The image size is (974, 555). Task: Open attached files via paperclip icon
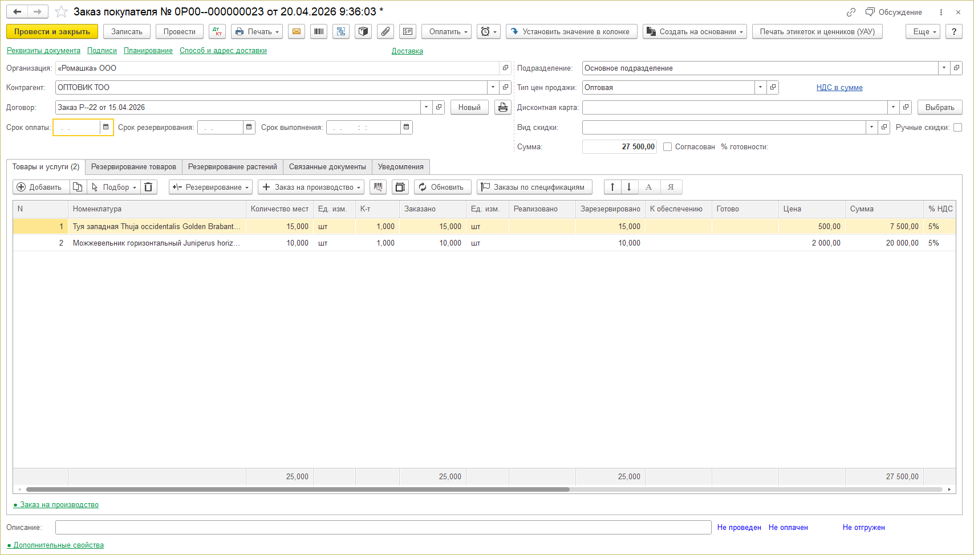point(385,32)
